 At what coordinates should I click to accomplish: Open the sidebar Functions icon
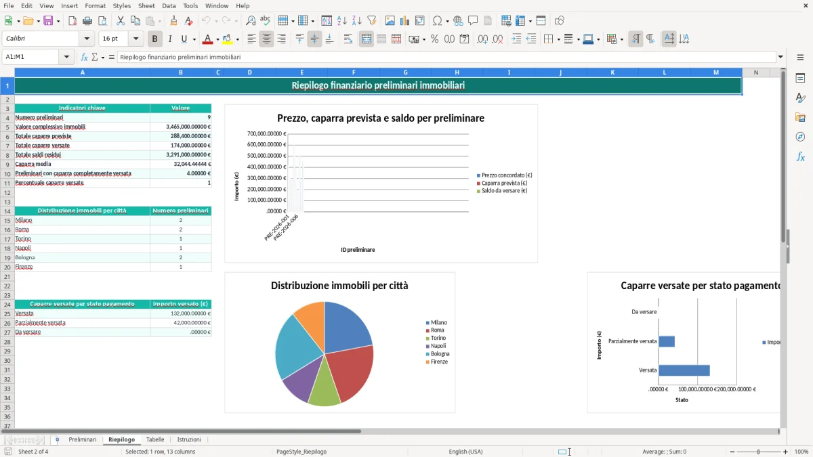point(800,156)
